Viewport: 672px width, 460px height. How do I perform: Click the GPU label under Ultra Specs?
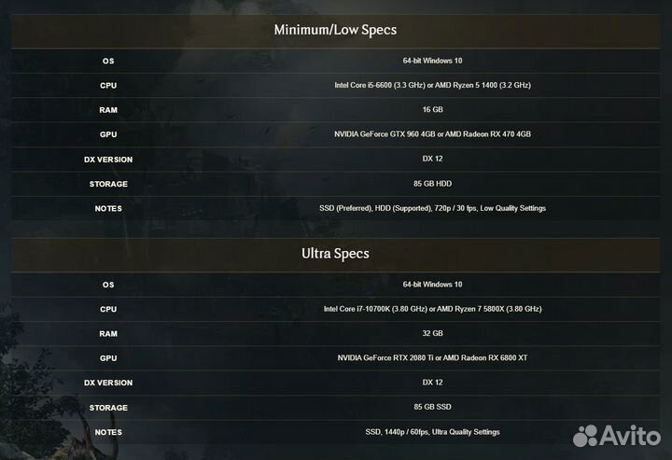[x=108, y=357]
